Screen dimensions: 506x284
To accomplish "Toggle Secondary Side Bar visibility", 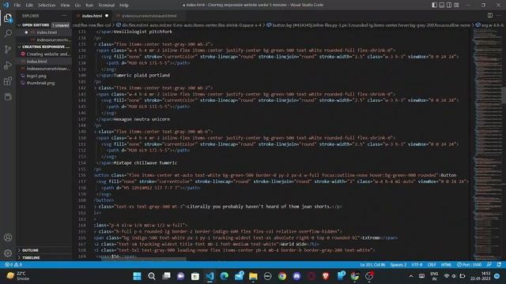I will tap(449, 5).
